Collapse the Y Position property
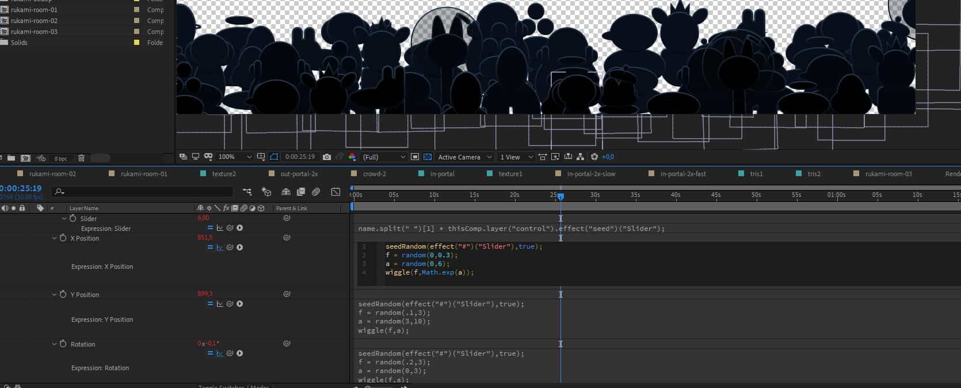 (55, 295)
